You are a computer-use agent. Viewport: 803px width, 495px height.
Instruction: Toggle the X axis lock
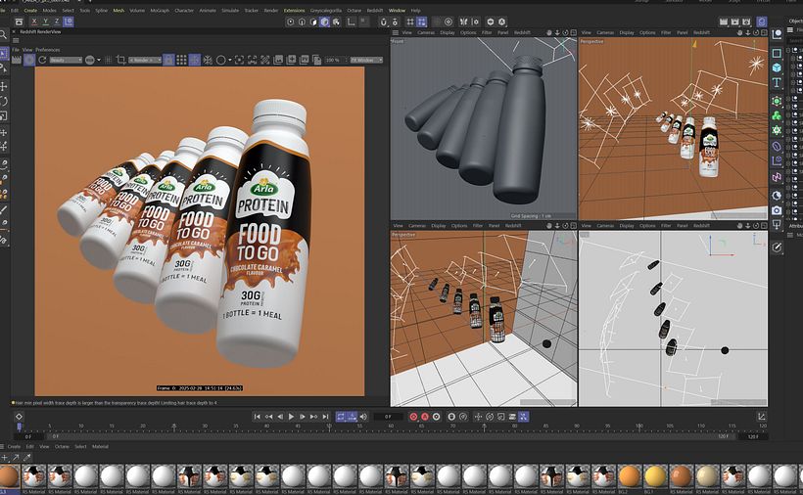pyautogui.click(x=34, y=22)
